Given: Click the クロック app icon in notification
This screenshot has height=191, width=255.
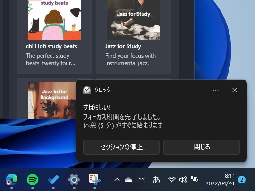Looking at the screenshot, I should 87,90.
